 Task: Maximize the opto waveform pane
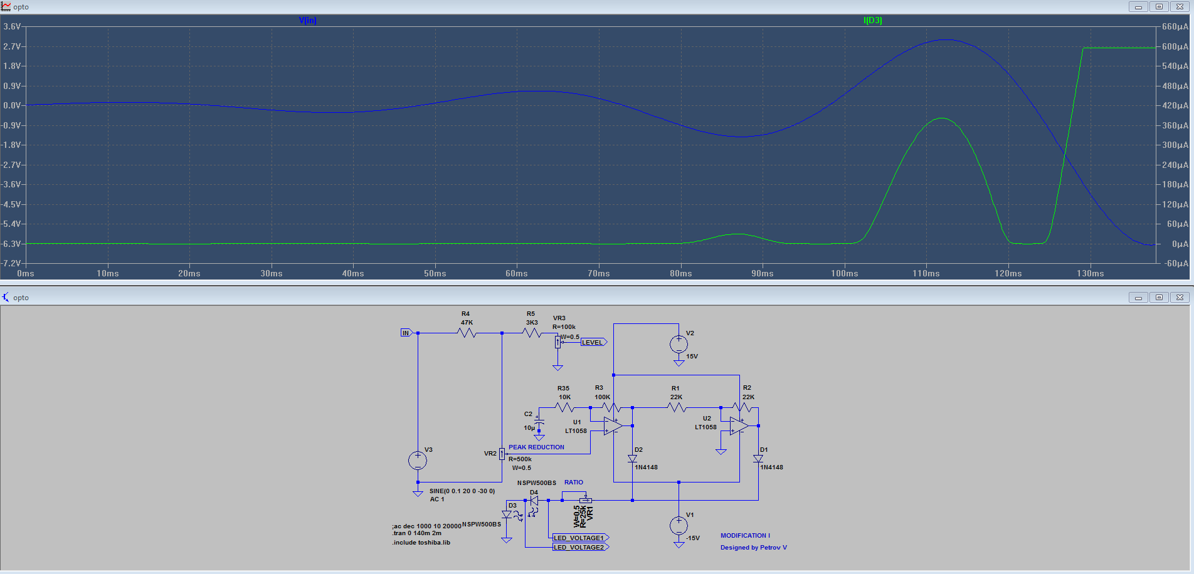pos(1159,7)
